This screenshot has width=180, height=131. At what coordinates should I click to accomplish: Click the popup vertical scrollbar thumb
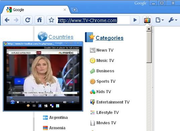149,47
